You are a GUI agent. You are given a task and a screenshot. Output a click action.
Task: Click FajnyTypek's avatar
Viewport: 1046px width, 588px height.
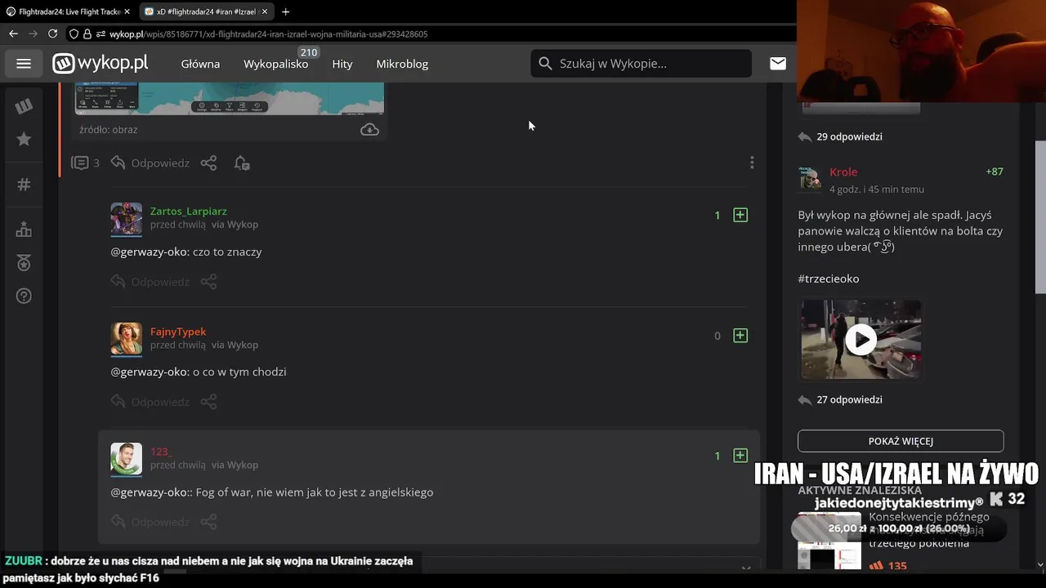(x=127, y=339)
